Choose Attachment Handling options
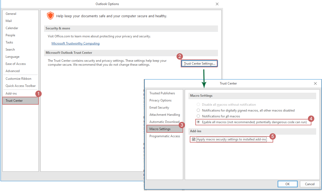322x191 pixels. coord(165,114)
